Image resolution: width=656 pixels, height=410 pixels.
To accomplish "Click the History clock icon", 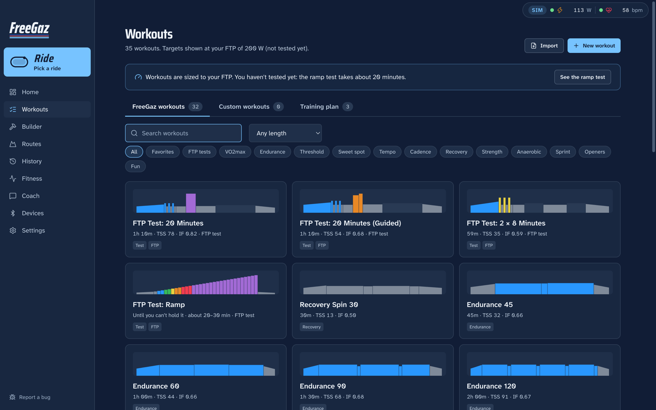I will (13, 161).
